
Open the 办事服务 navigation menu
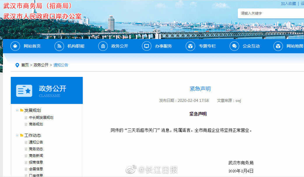pos(163,46)
